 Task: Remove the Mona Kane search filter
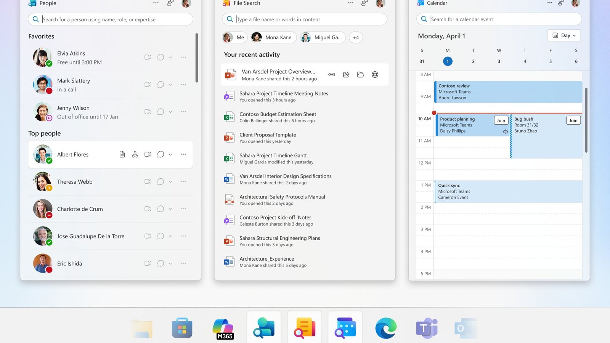click(273, 37)
